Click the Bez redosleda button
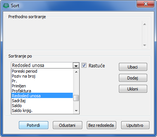This screenshot has height=137, width=157. [102, 125]
